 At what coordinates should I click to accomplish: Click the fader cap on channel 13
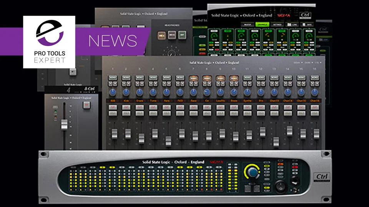click(276, 142)
